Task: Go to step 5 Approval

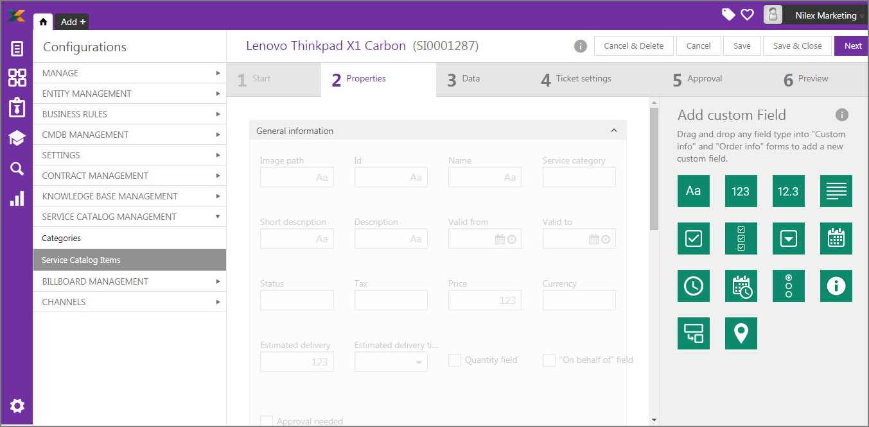Action: point(698,80)
